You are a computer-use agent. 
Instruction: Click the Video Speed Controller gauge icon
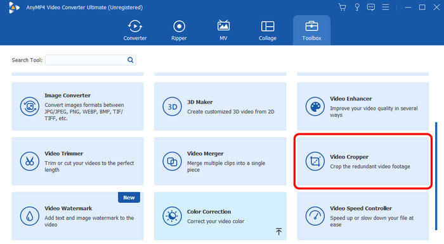(315, 216)
